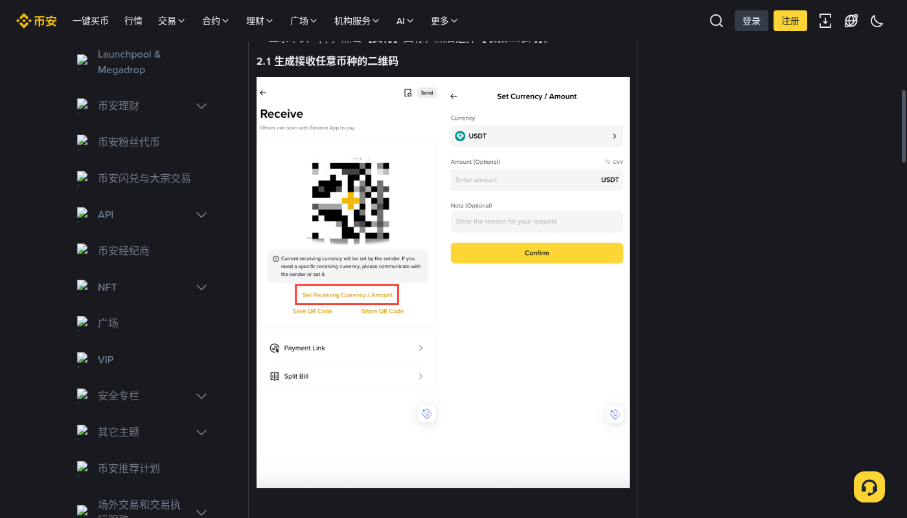This screenshot has width=907, height=518.
Task: Open 币安闪兑与大宗交易 sidebar item
Action: [144, 178]
